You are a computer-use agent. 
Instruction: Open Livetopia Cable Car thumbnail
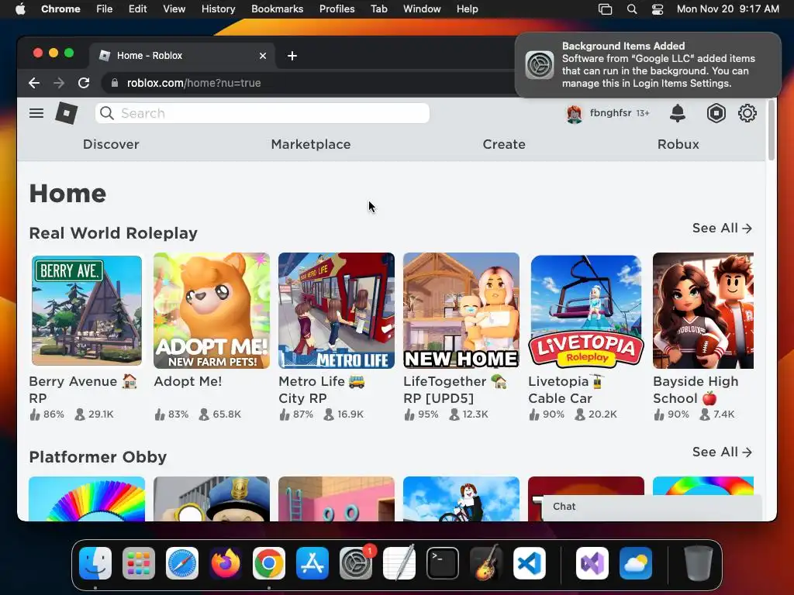pyautogui.click(x=586, y=310)
